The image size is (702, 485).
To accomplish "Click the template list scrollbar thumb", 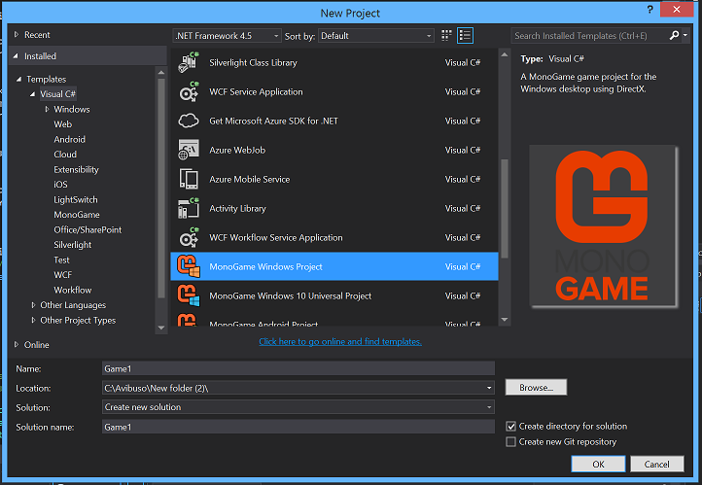I will [505, 209].
